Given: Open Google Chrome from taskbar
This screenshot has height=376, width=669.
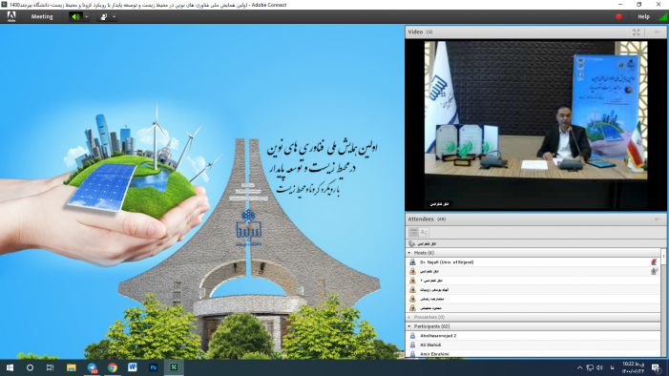Looking at the screenshot, I should coord(113,367).
